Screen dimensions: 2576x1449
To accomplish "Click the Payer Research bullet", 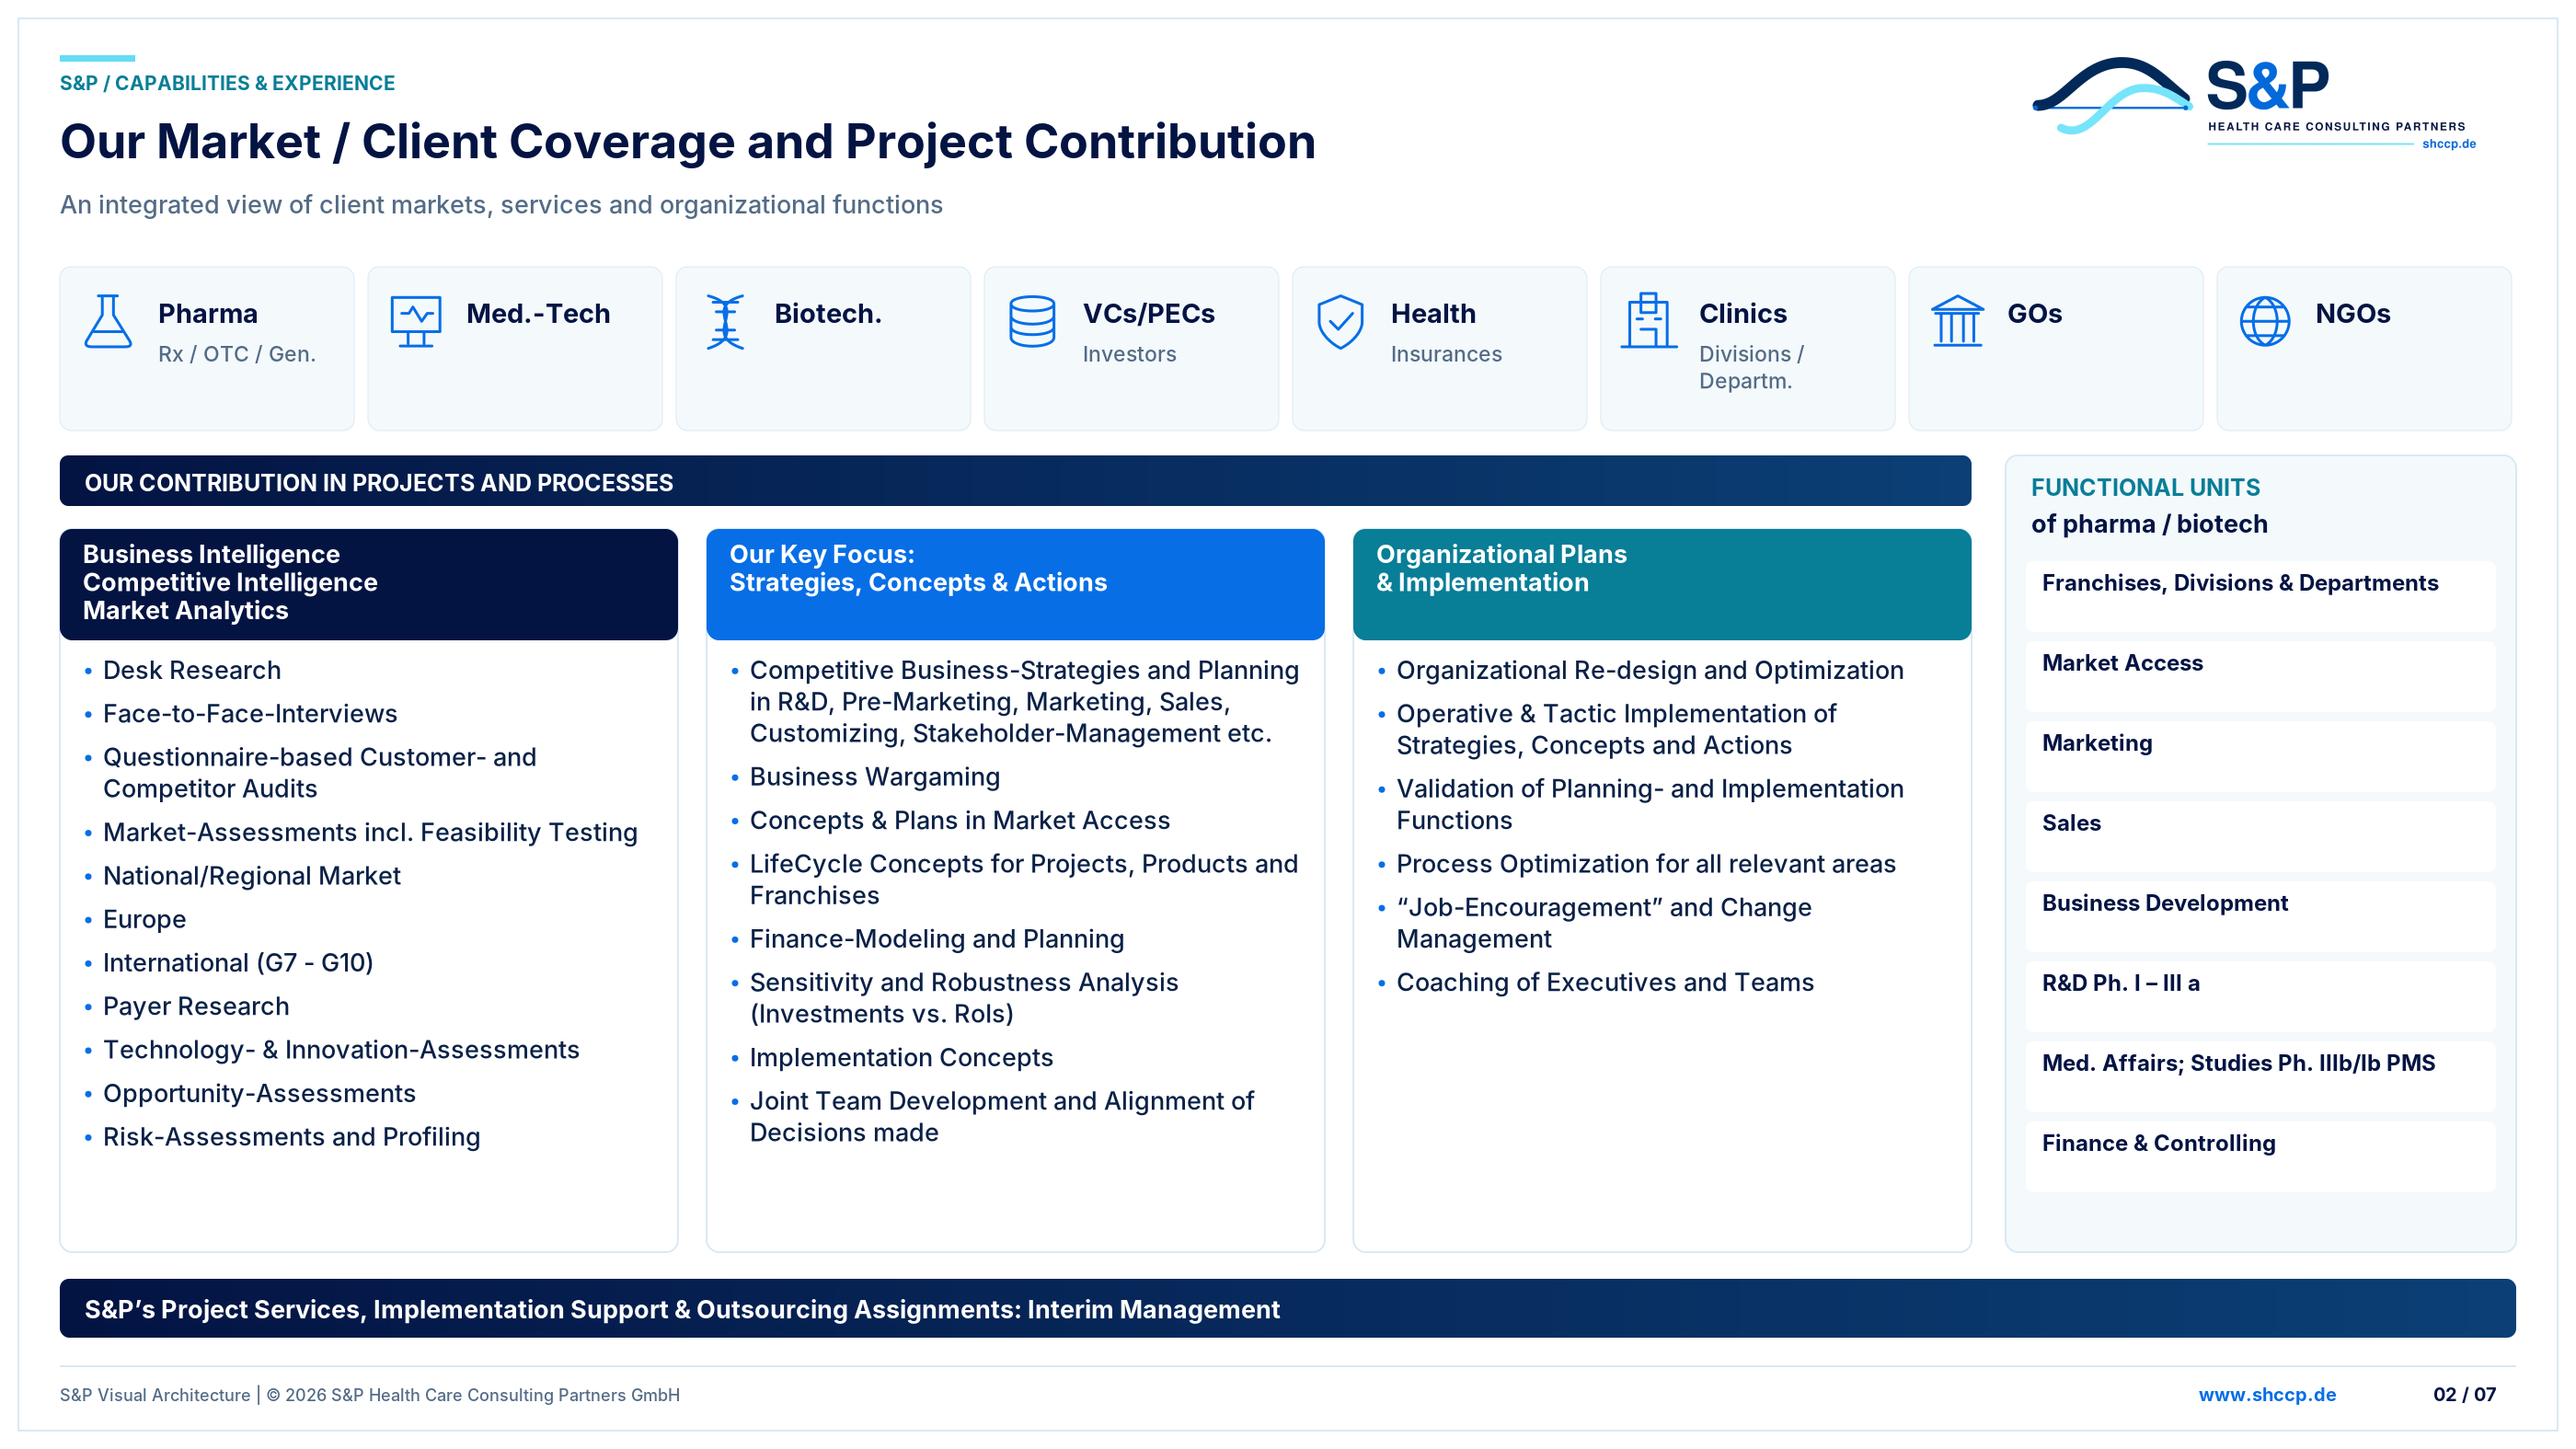I will point(196,1006).
